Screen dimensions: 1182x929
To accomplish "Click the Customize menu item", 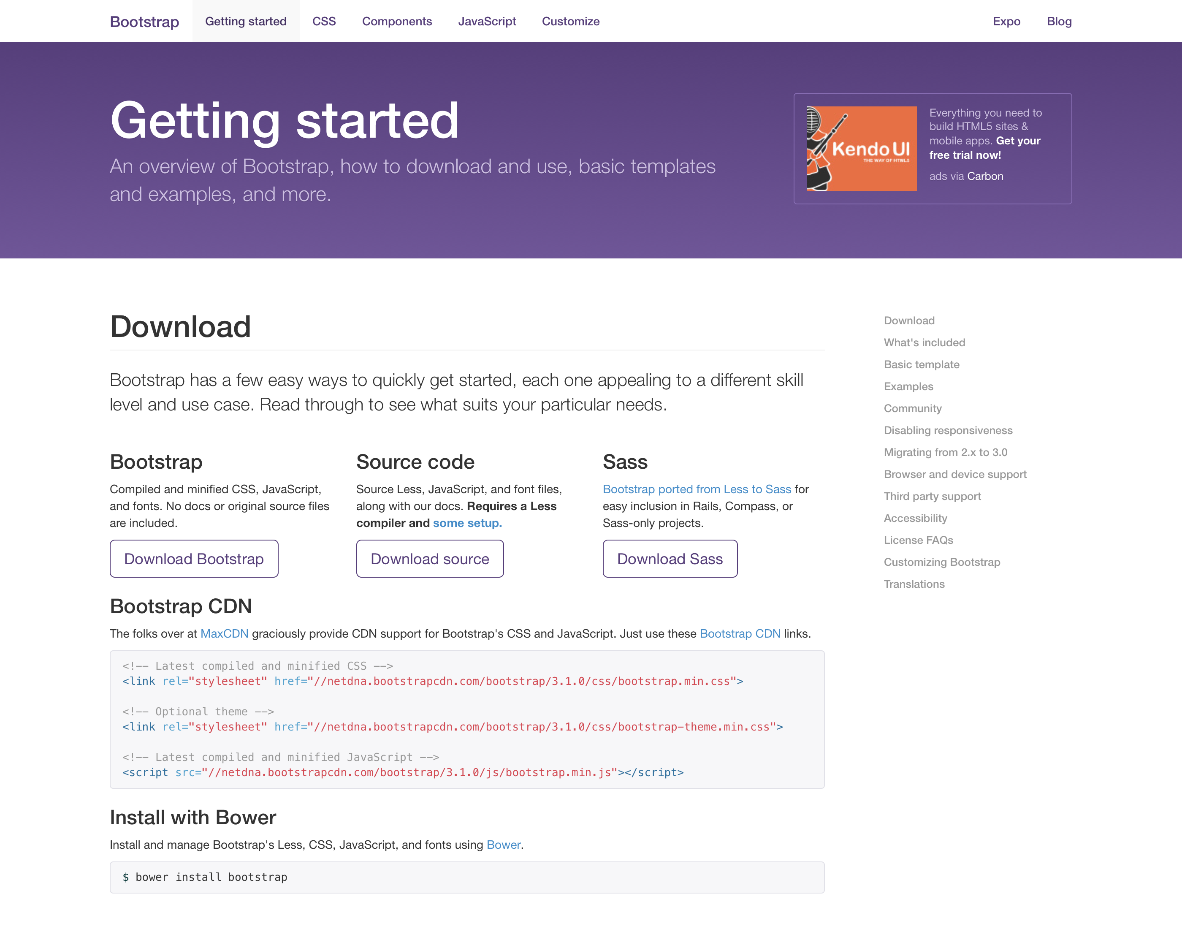I will (x=571, y=21).
